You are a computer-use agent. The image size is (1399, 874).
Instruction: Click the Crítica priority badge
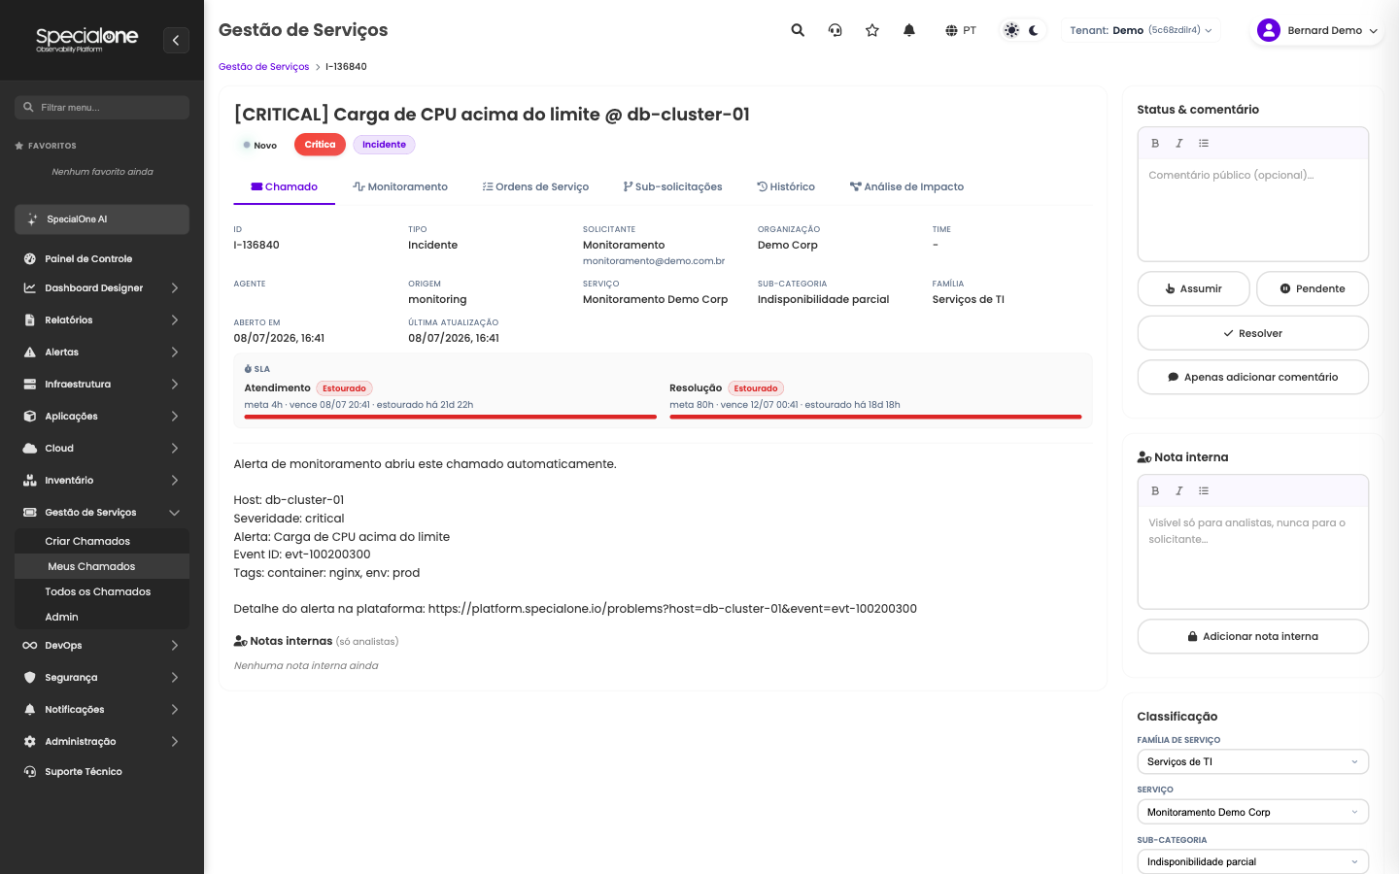pyautogui.click(x=320, y=145)
